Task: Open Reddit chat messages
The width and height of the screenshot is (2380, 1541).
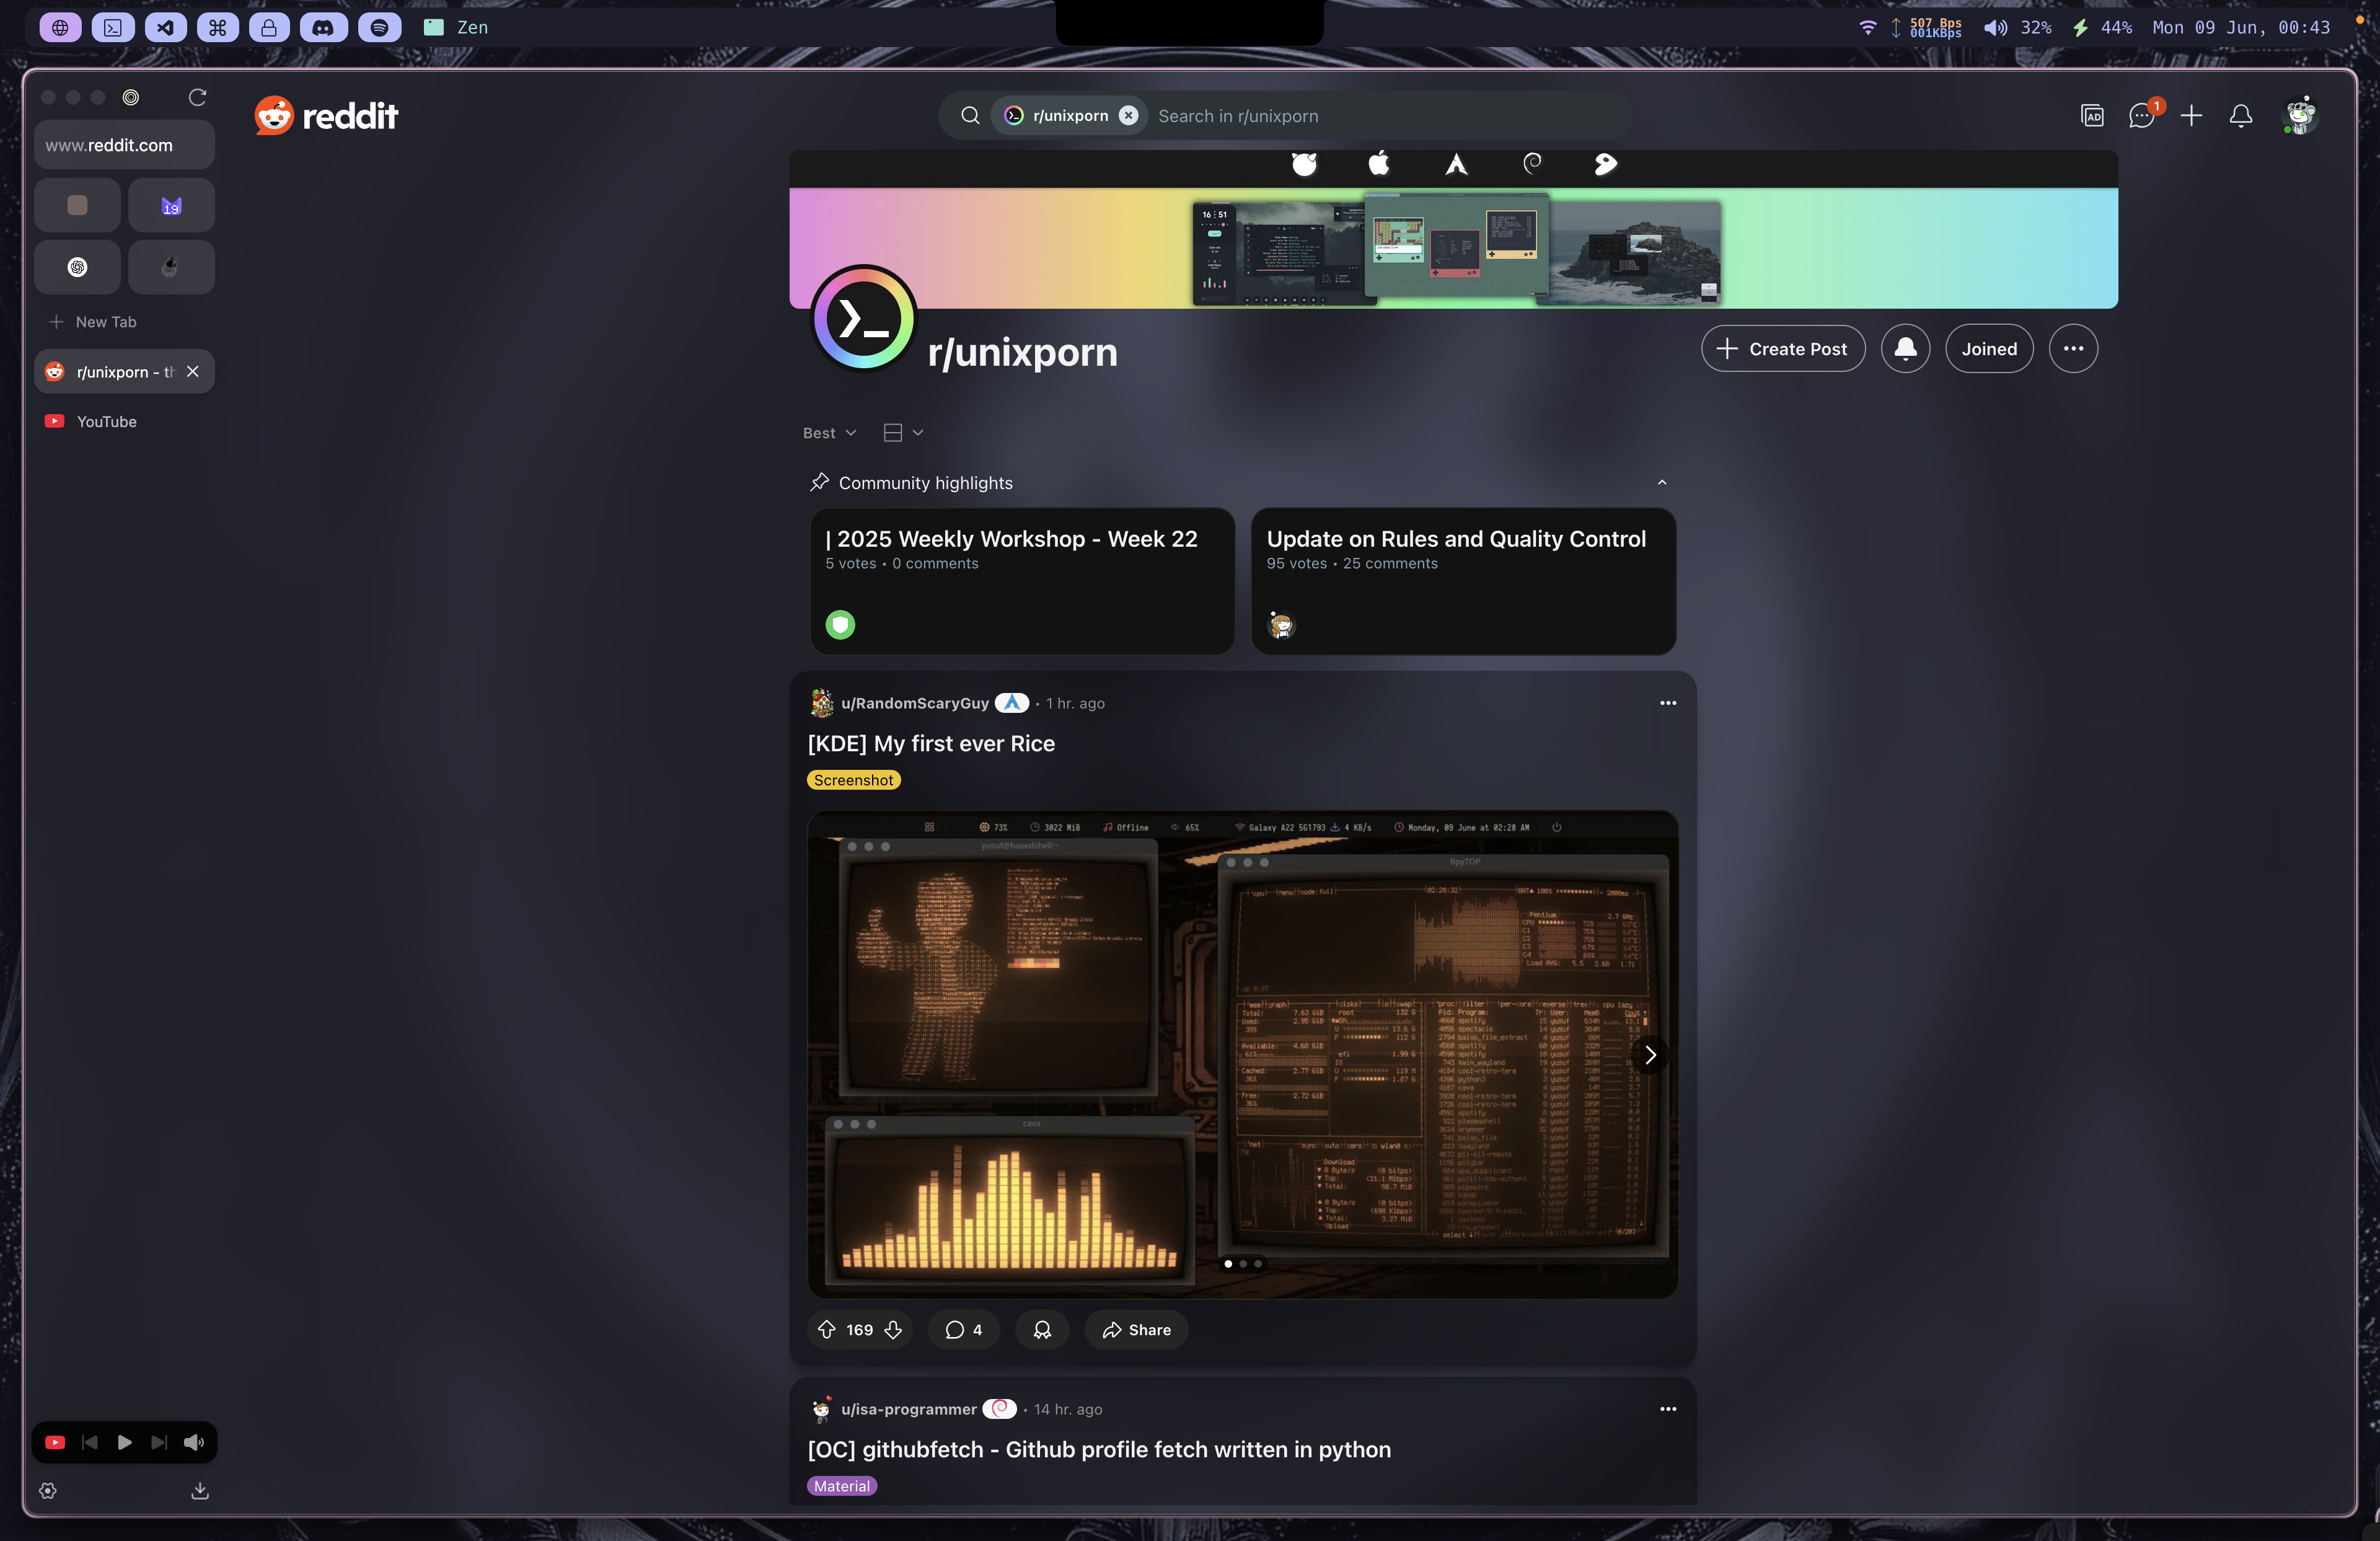Action: point(2141,116)
